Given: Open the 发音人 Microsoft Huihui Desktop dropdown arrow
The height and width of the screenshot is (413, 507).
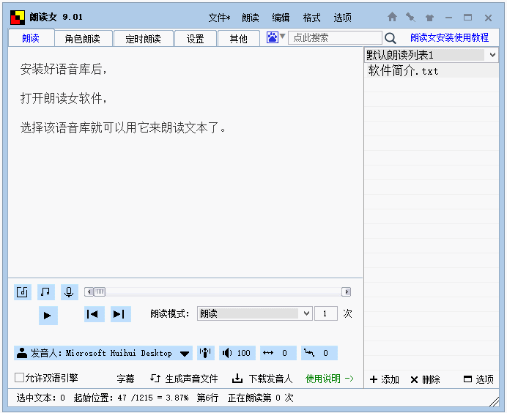Looking at the screenshot, I should [x=185, y=354].
